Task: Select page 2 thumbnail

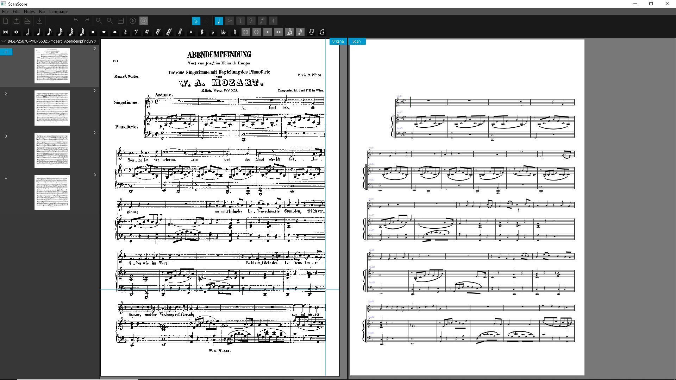Action: pyautogui.click(x=52, y=108)
